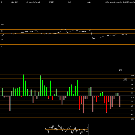The image size is (135, 135).
Task: Click the 80 label on MR axis
Action: [x=132, y=80]
